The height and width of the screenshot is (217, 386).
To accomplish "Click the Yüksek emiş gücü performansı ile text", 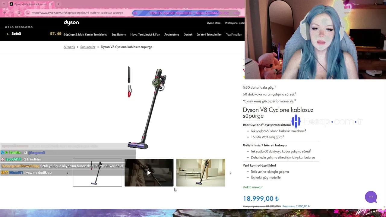I will pyautogui.click(x=269, y=101).
